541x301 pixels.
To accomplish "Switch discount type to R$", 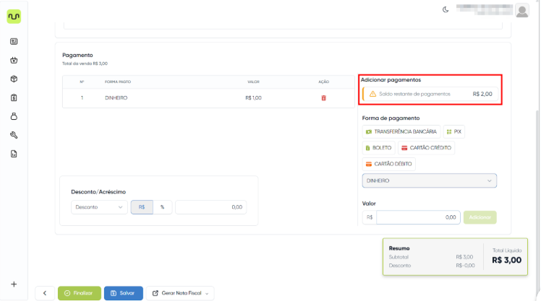I will click(141, 207).
